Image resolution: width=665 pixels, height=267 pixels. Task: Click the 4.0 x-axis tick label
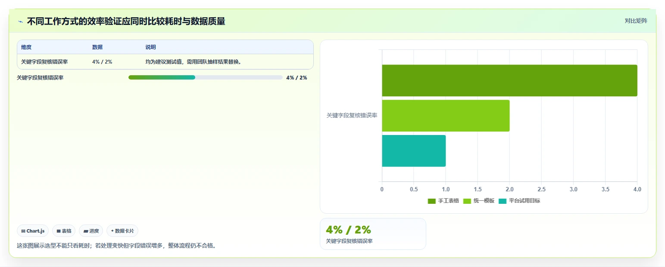(637, 189)
